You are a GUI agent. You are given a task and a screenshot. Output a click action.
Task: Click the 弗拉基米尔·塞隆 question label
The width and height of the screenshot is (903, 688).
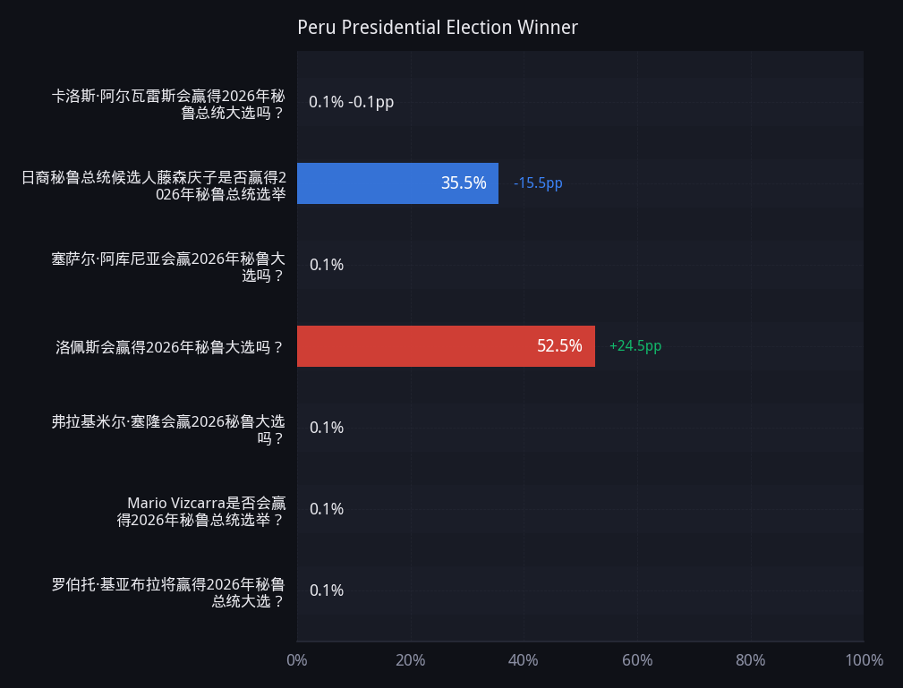(x=168, y=430)
